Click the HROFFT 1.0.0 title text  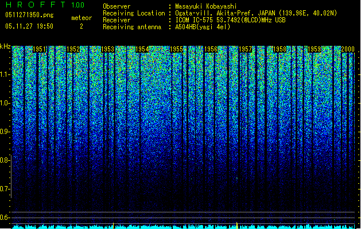(45, 5)
